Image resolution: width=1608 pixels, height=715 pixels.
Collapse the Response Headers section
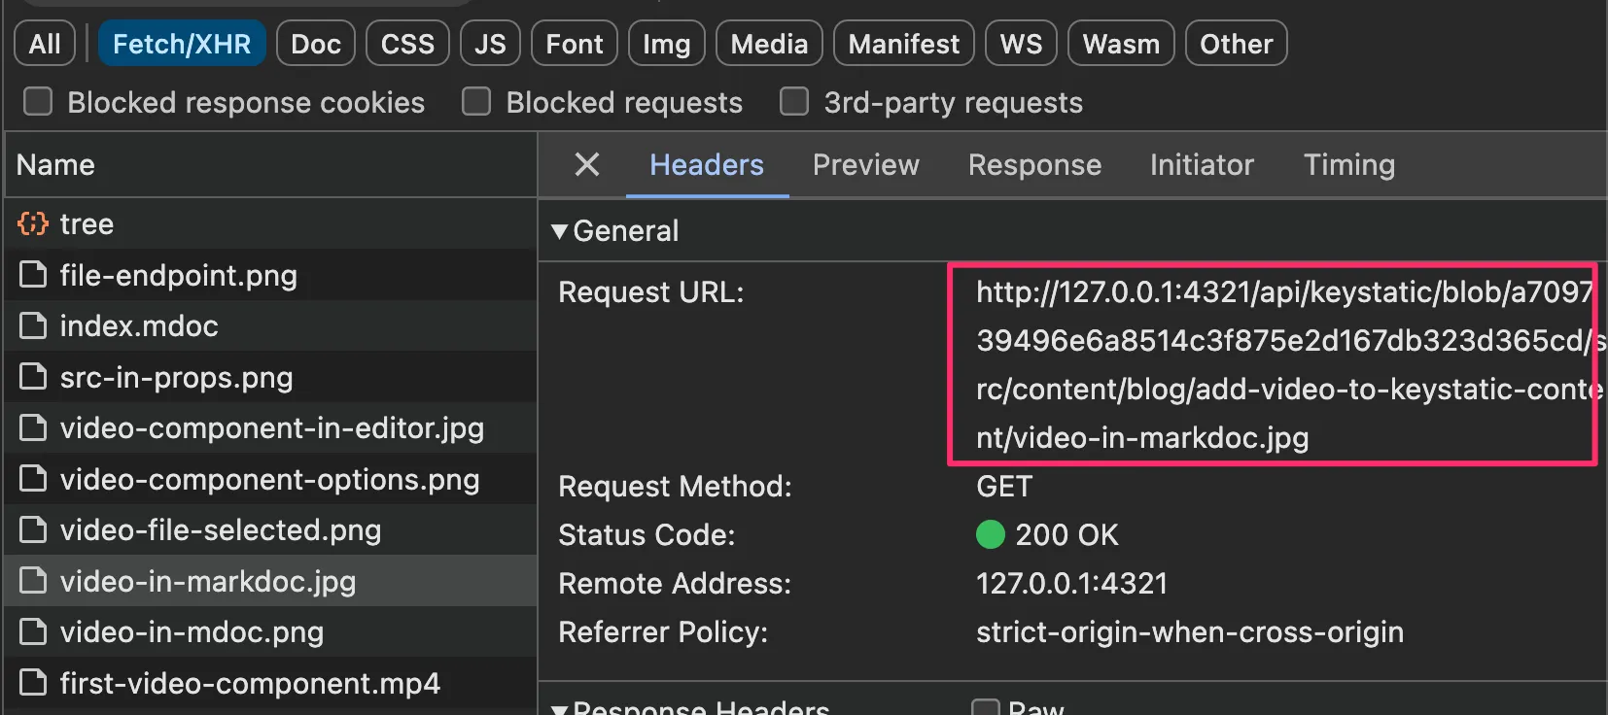click(x=559, y=708)
